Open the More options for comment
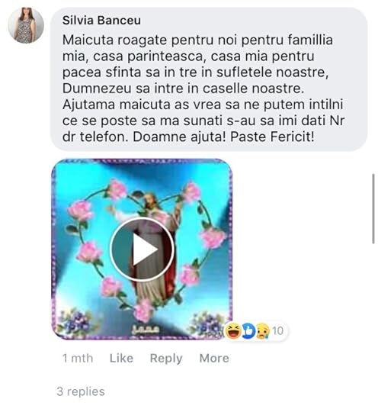The image size is (378, 412). click(x=214, y=358)
